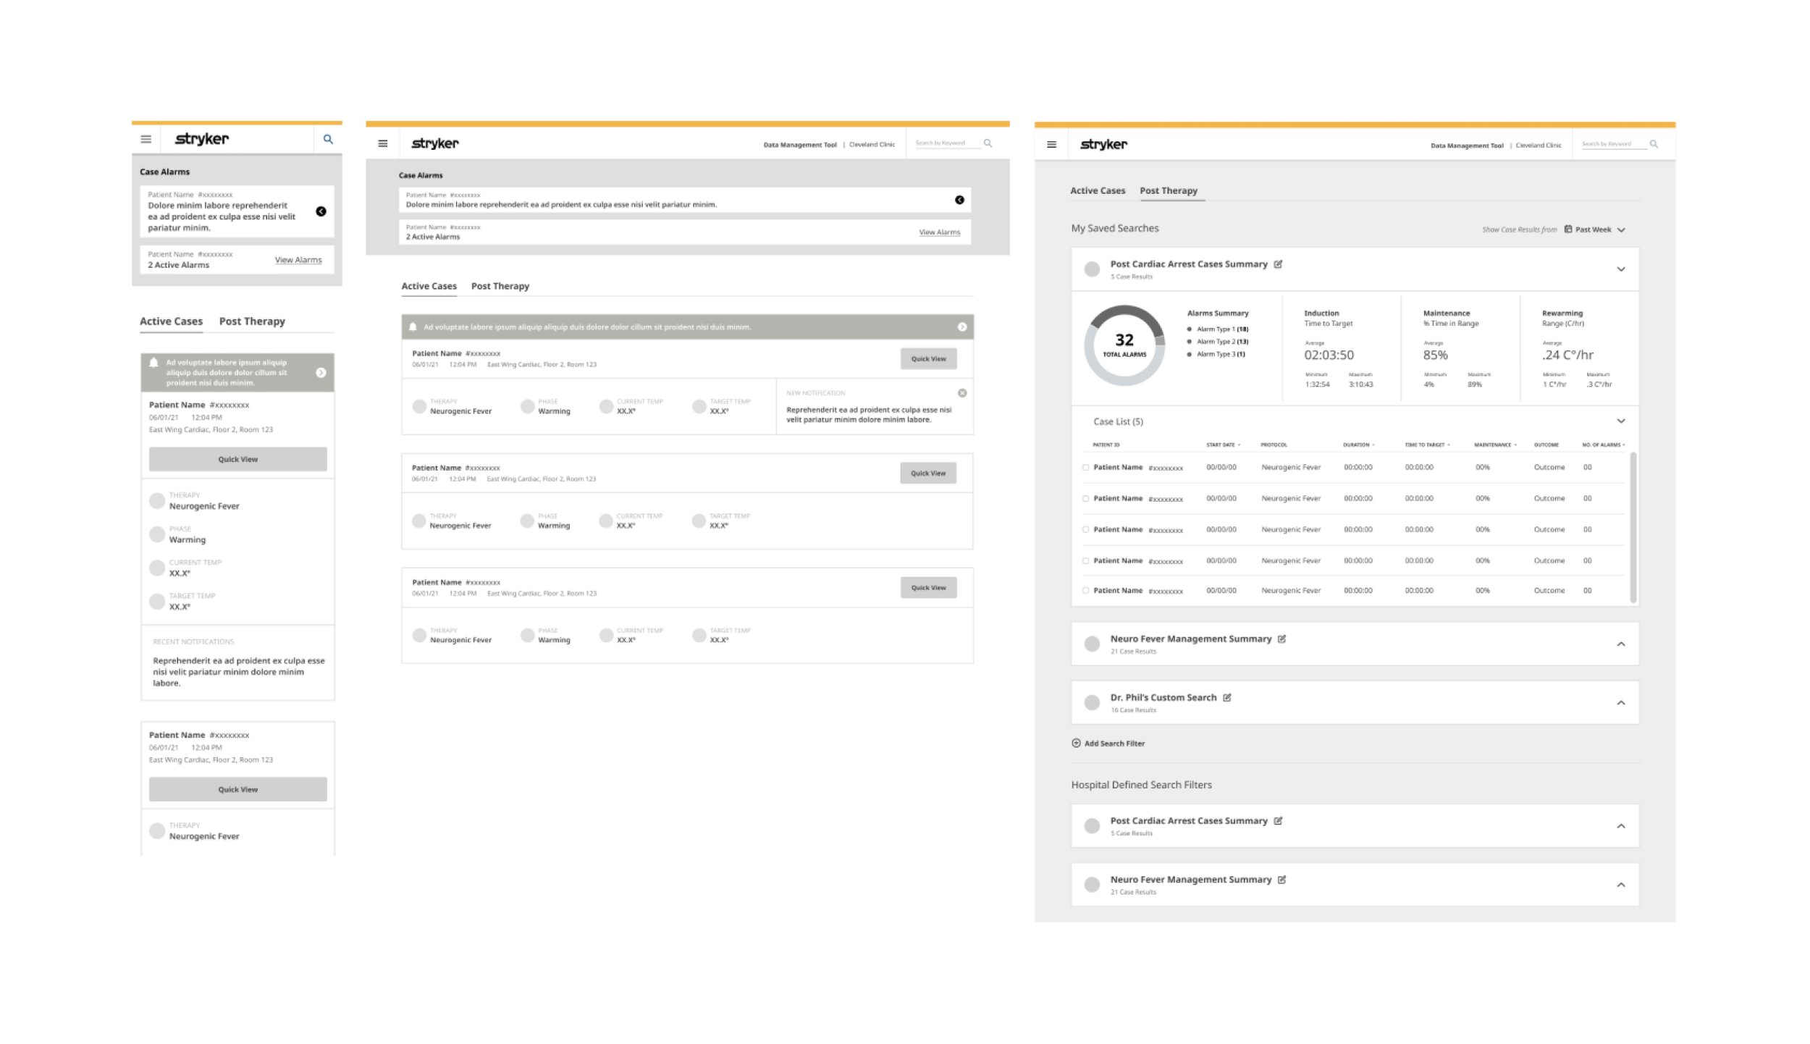The height and width of the screenshot is (1044, 1810).
Task: Edit Neuro Fever Management Summary under Hospital Defined Filters
Action: [1281, 879]
